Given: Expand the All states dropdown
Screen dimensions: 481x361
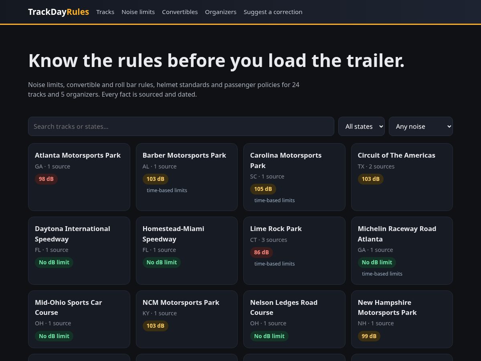Looking at the screenshot, I should point(362,126).
